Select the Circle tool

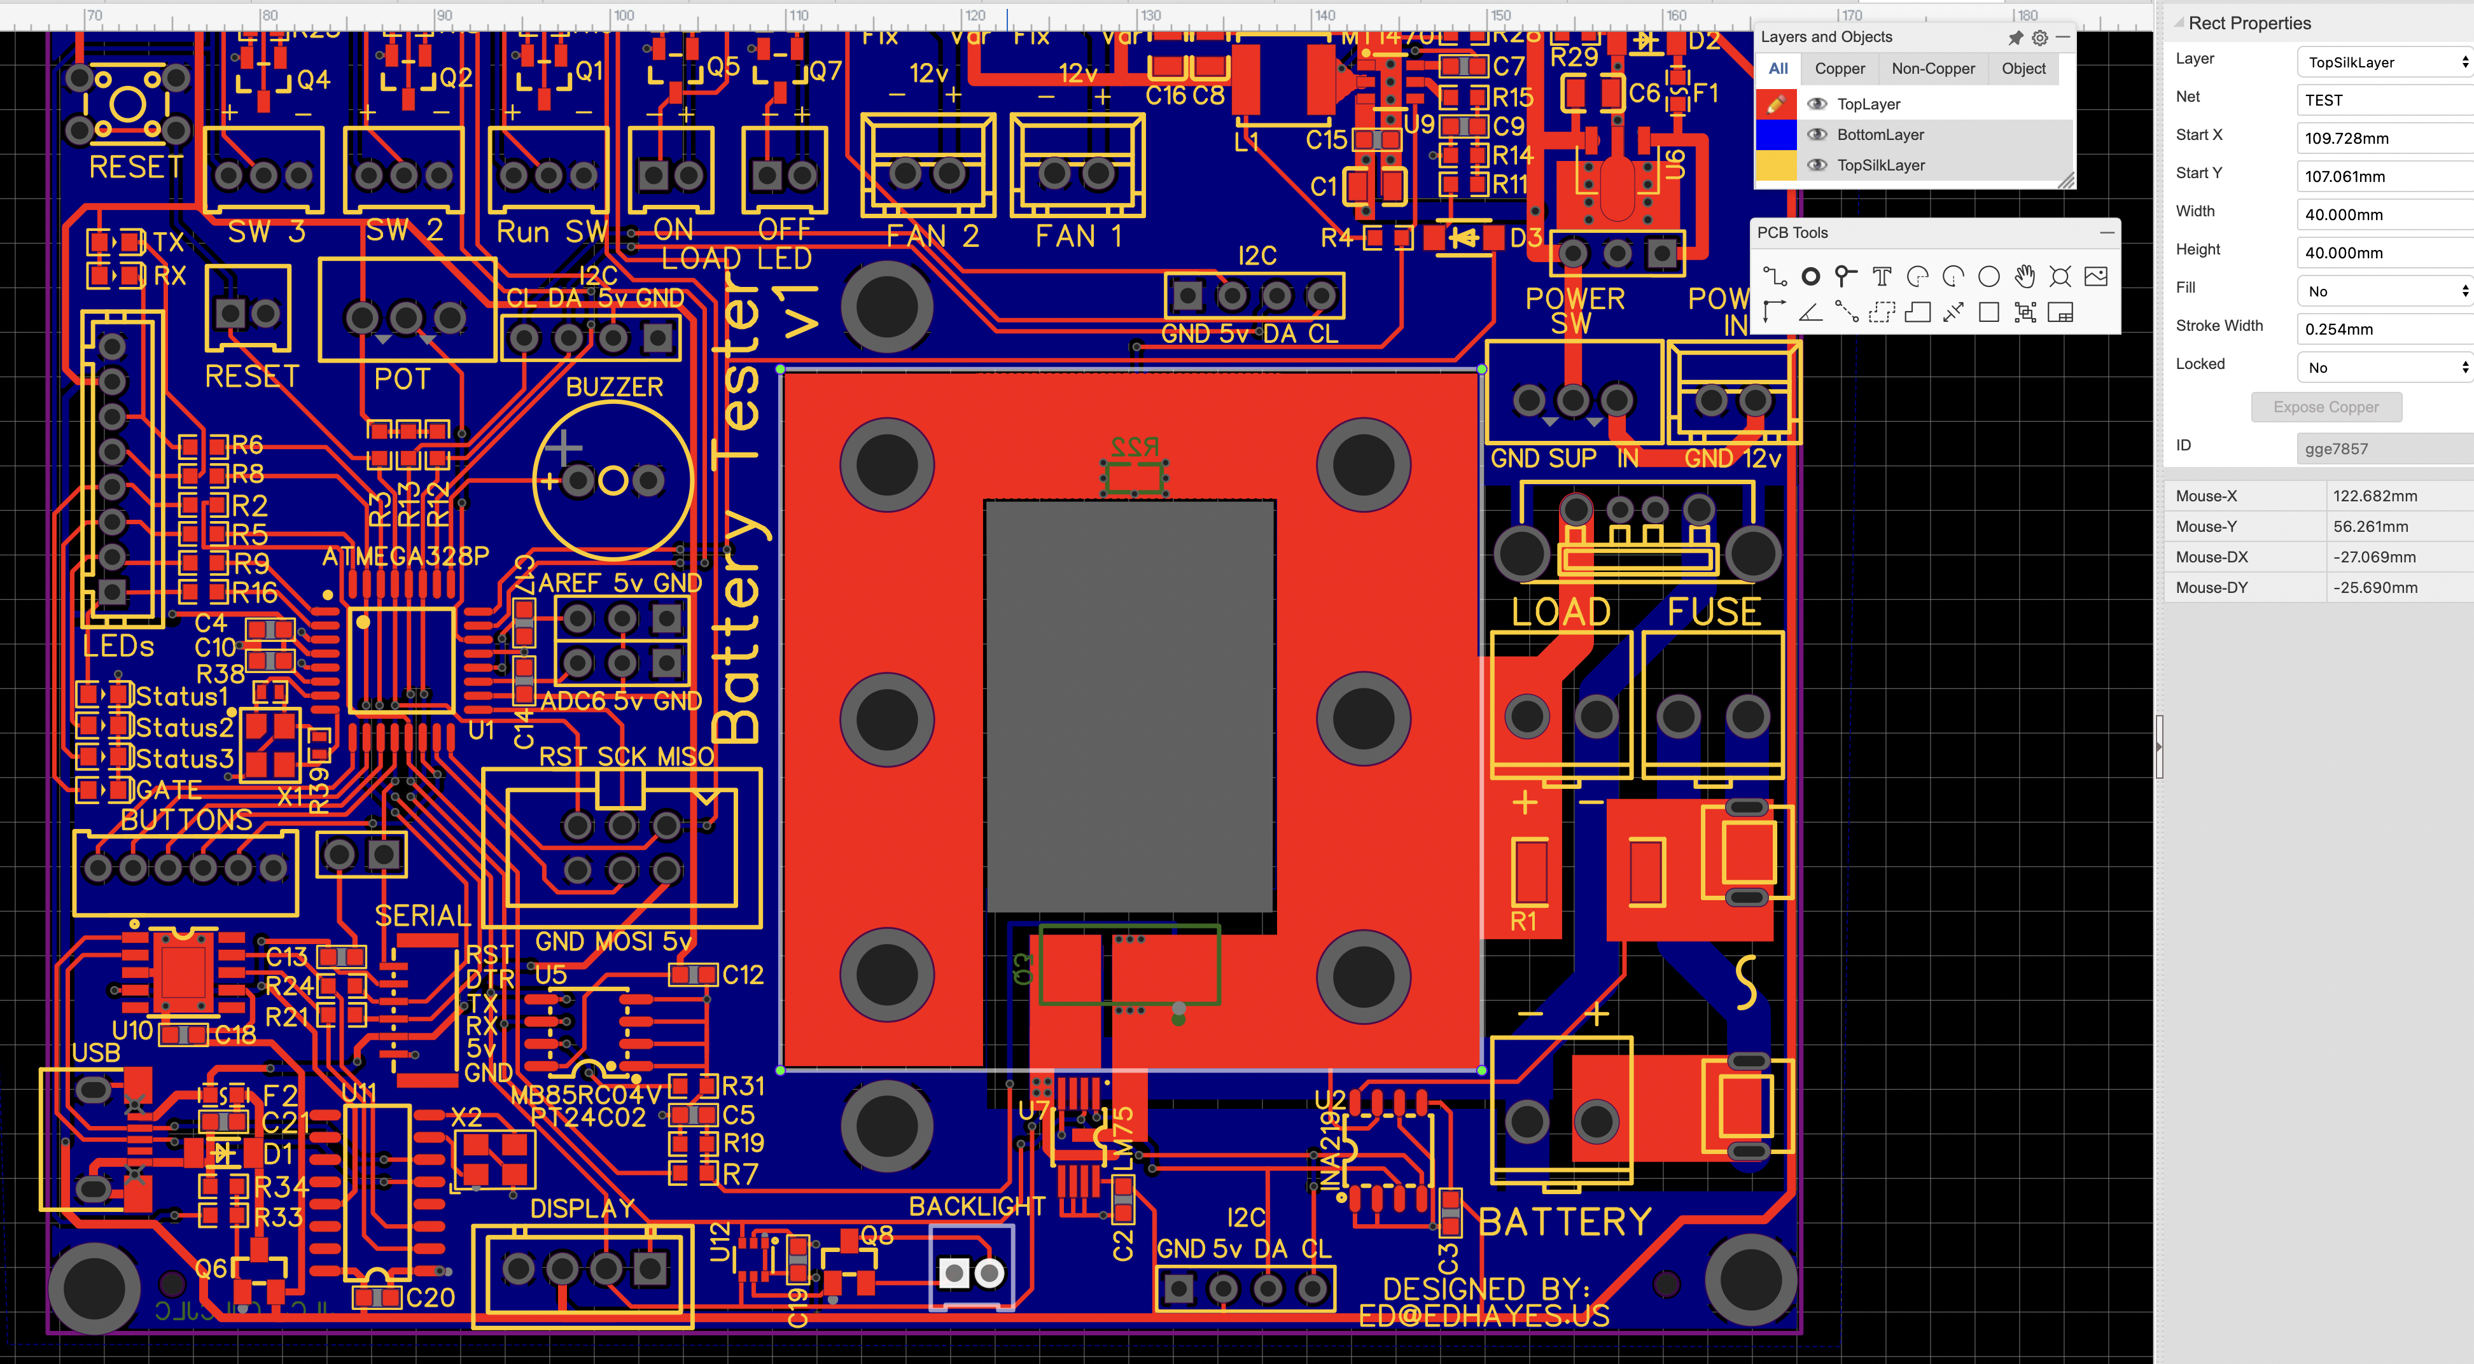pos(1989,277)
